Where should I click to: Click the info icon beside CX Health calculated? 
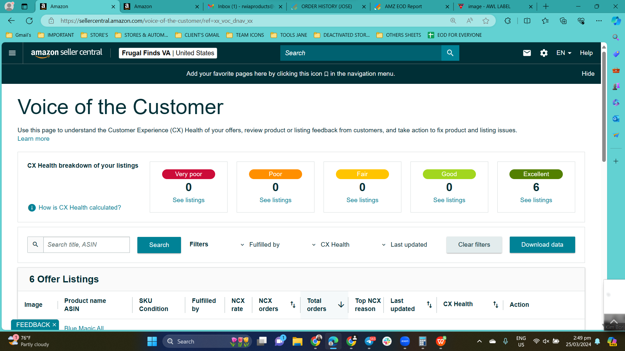pos(32,208)
